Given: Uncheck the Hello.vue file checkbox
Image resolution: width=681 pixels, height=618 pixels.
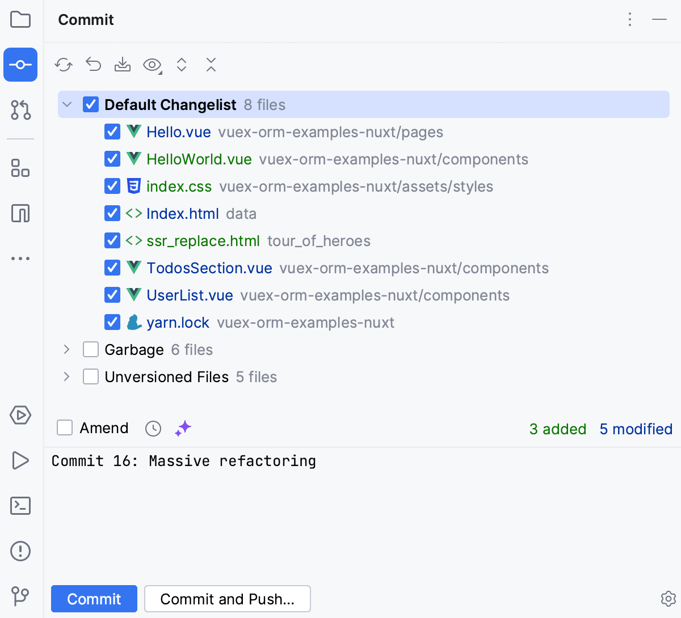Looking at the screenshot, I should tap(112, 132).
